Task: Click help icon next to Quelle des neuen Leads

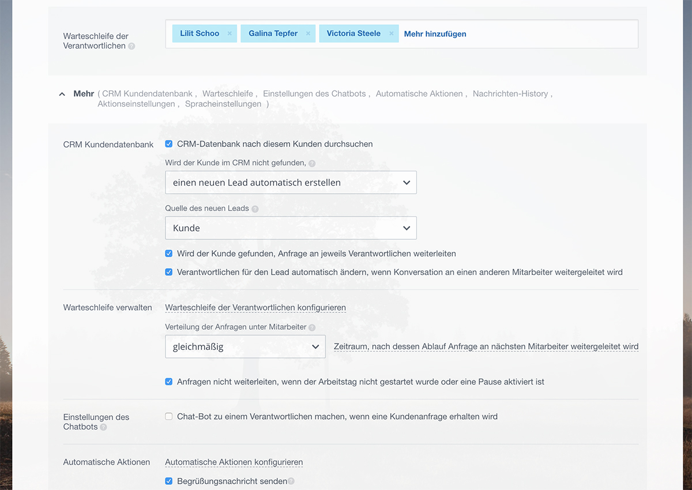Action: tap(255, 209)
